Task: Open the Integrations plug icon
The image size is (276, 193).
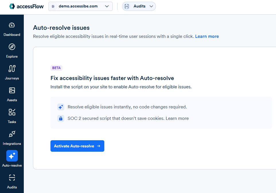Action: point(12,134)
